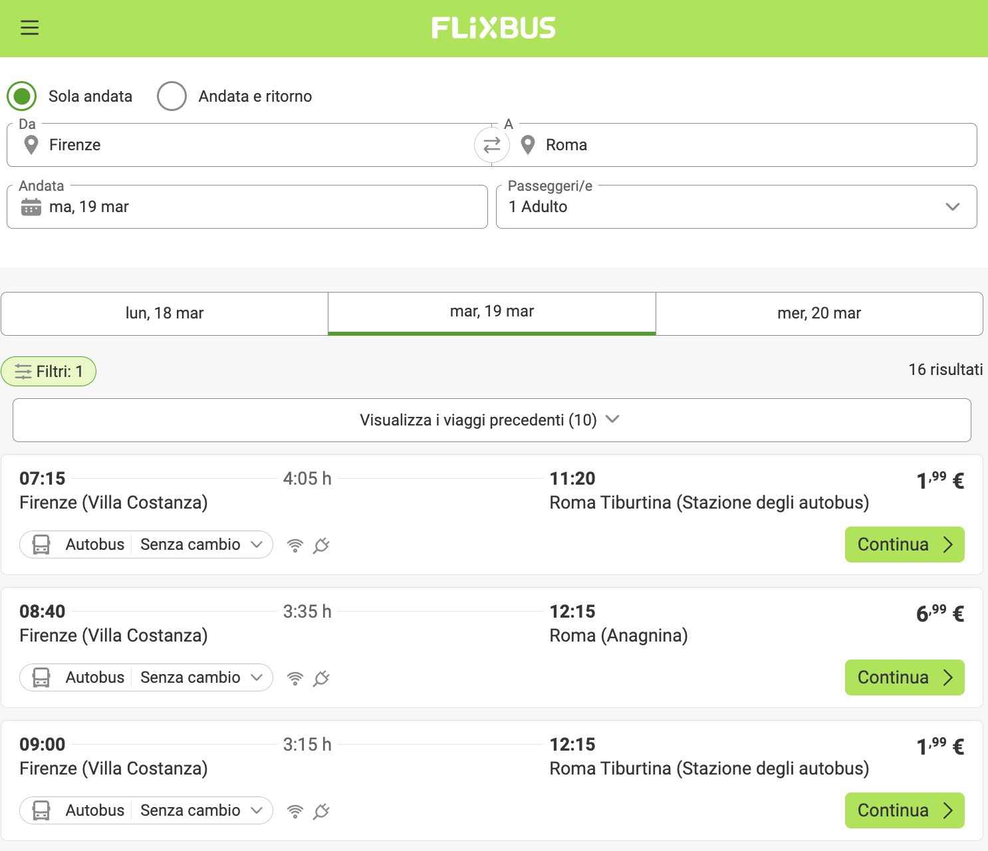Click the power outlet icon on 08:40 trip
Image resolution: width=988 pixels, height=851 pixels.
[321, 678]
